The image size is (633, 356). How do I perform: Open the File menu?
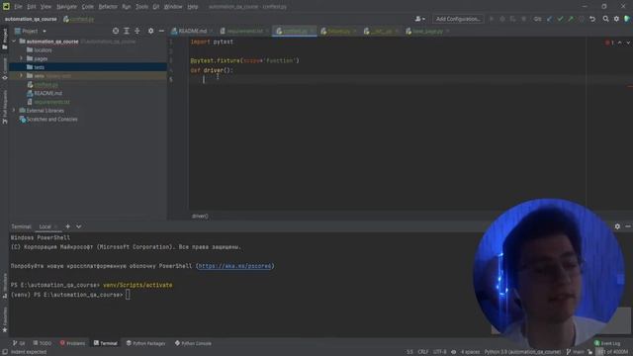18,7
